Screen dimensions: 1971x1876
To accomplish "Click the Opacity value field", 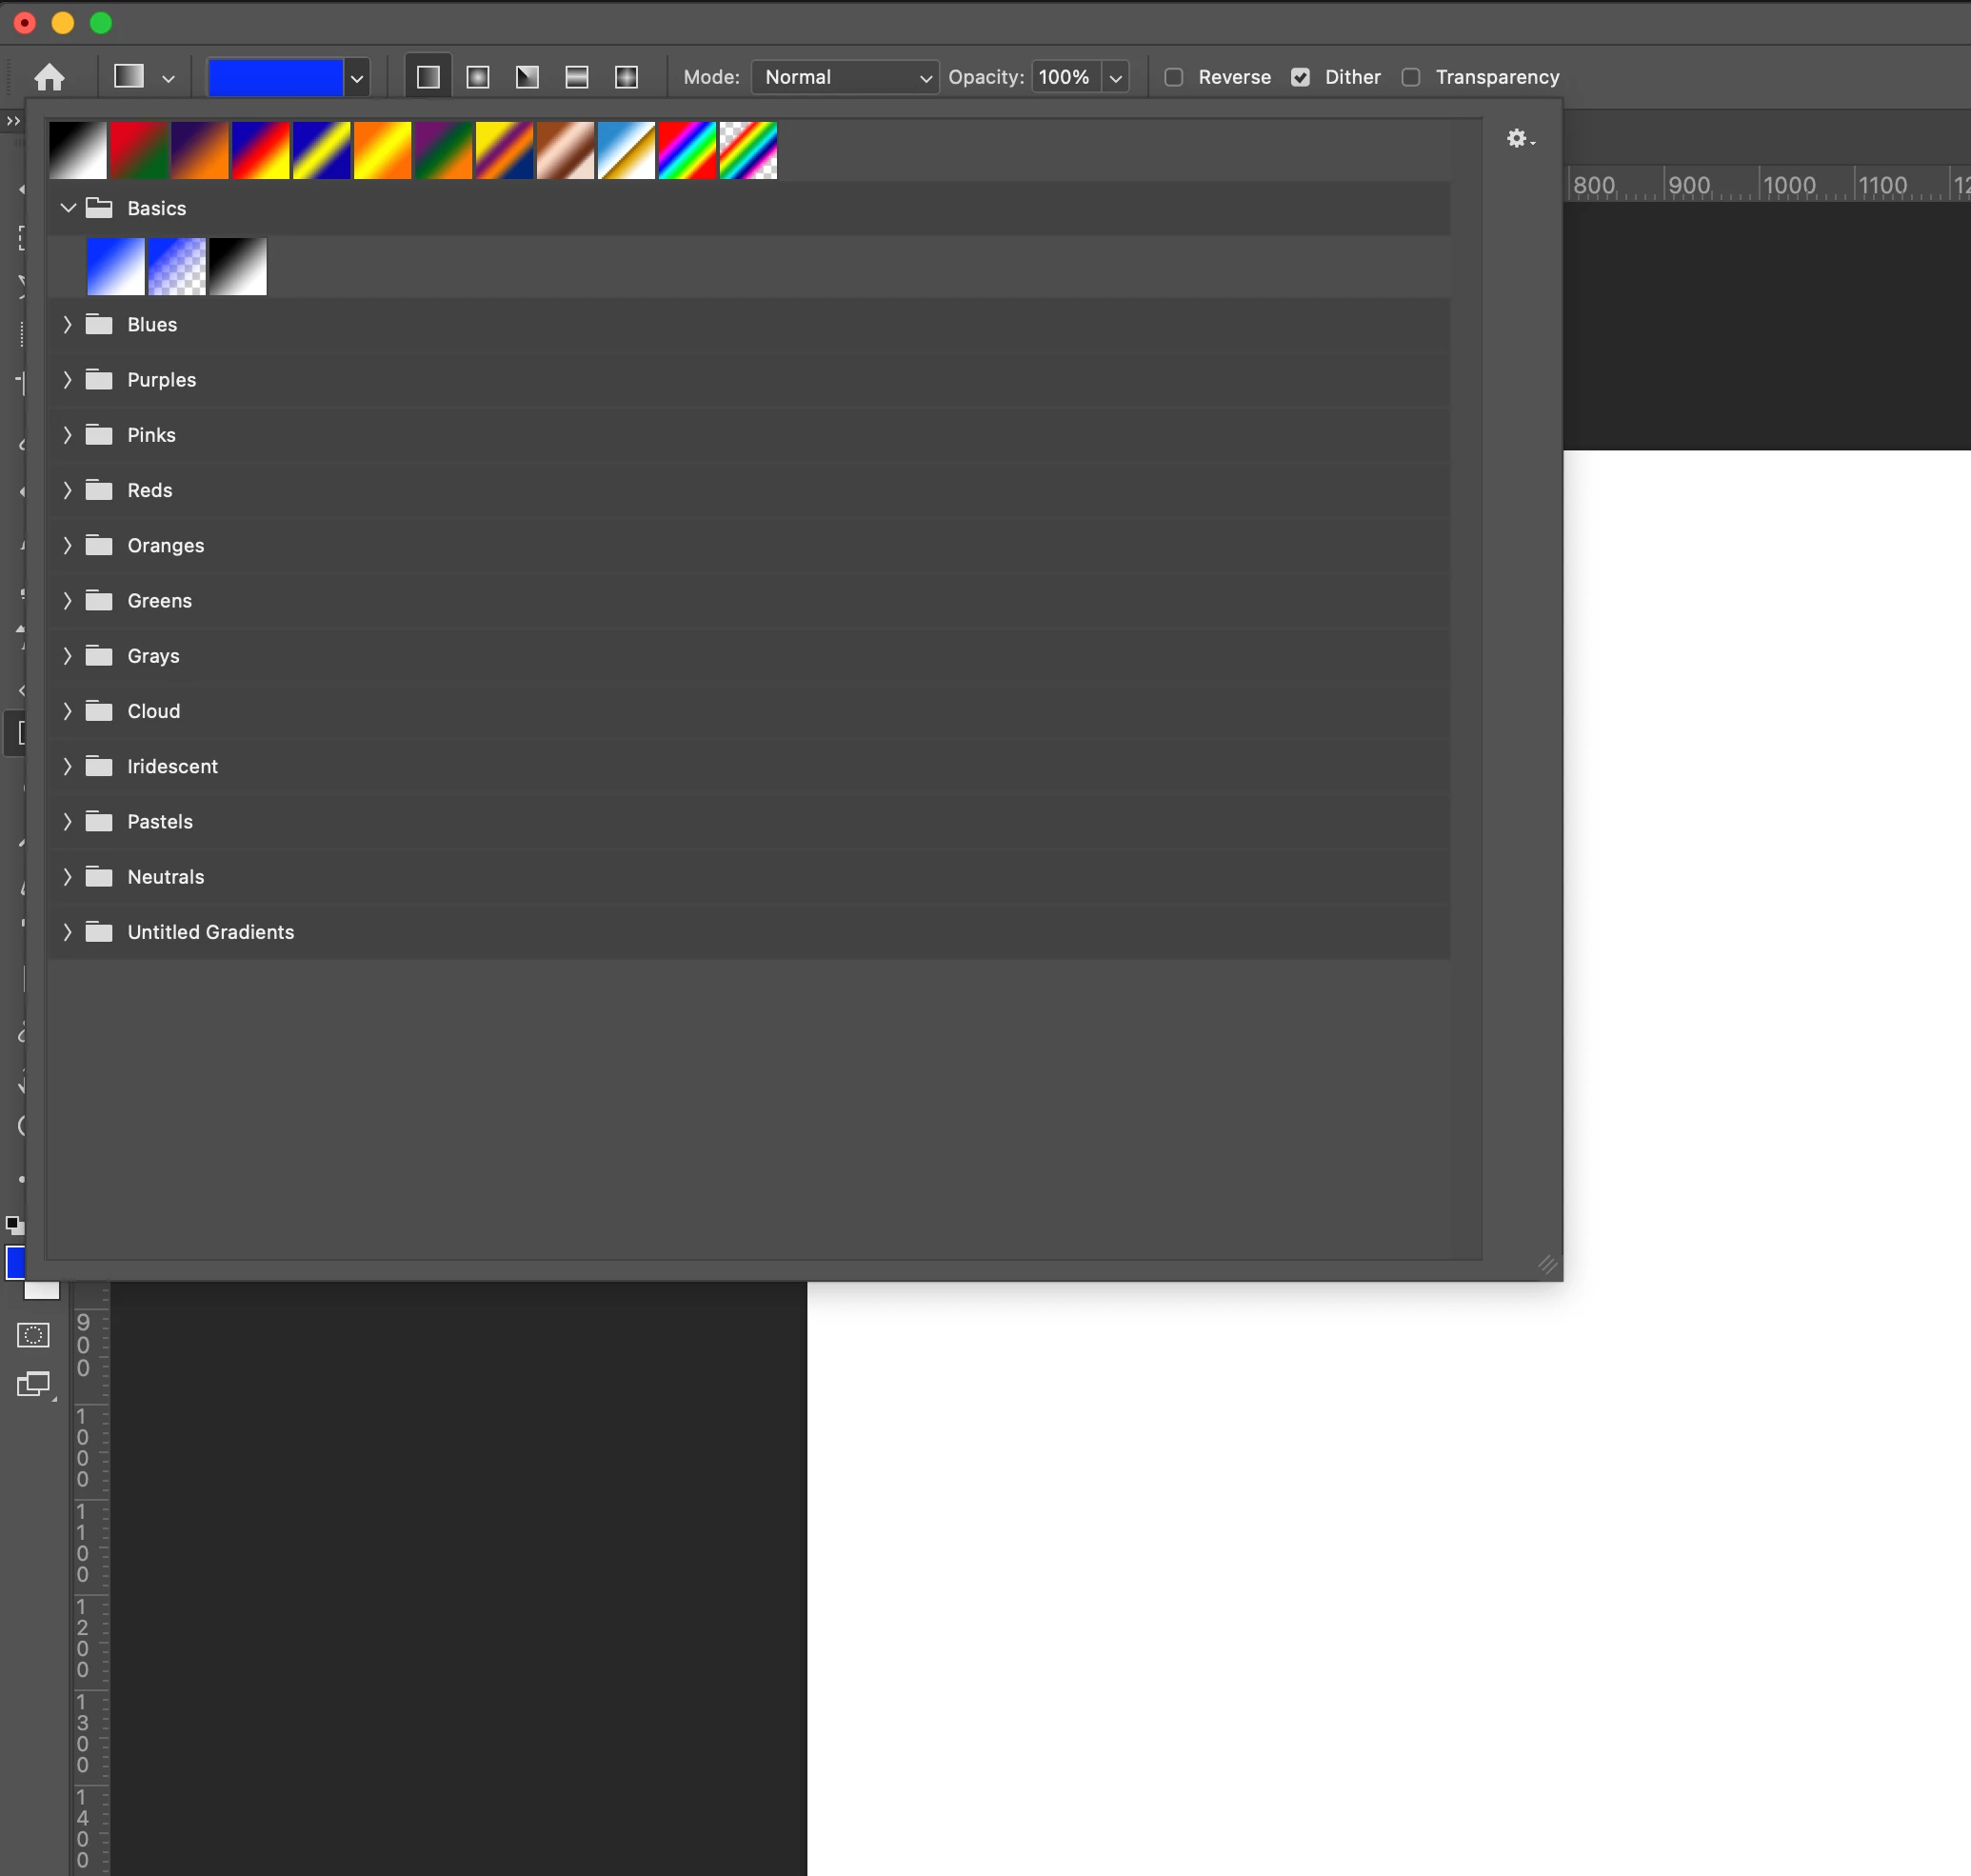I will tap(1064, 77).
